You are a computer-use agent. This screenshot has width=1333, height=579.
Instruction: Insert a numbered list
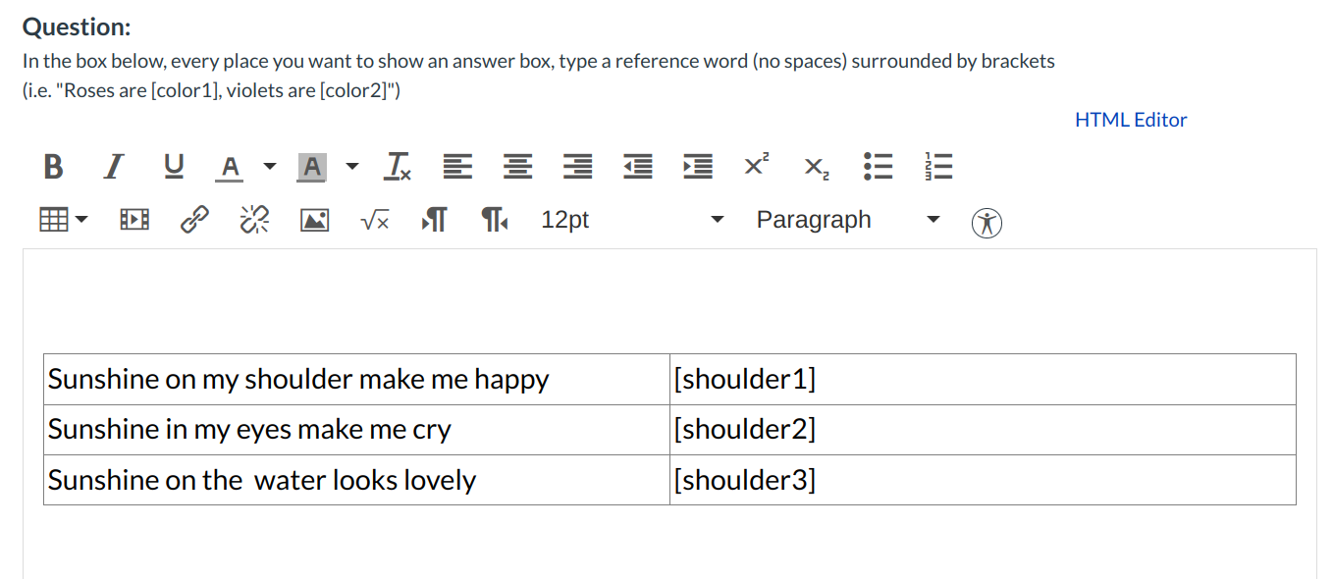pos(938,167)
